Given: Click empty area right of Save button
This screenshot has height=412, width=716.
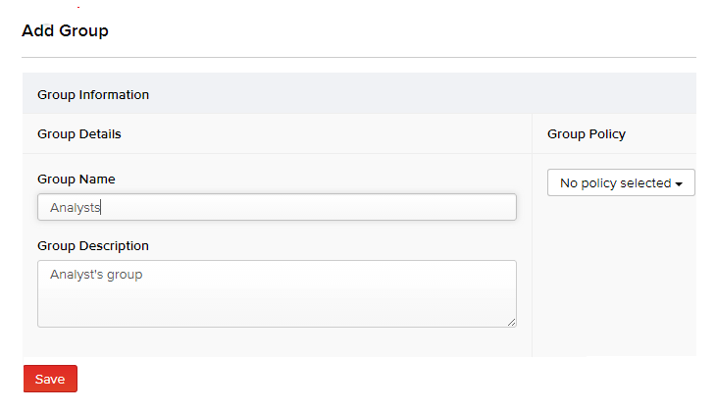Looking at the screenshot, I should pyautogui.click(x=294, y=379).
